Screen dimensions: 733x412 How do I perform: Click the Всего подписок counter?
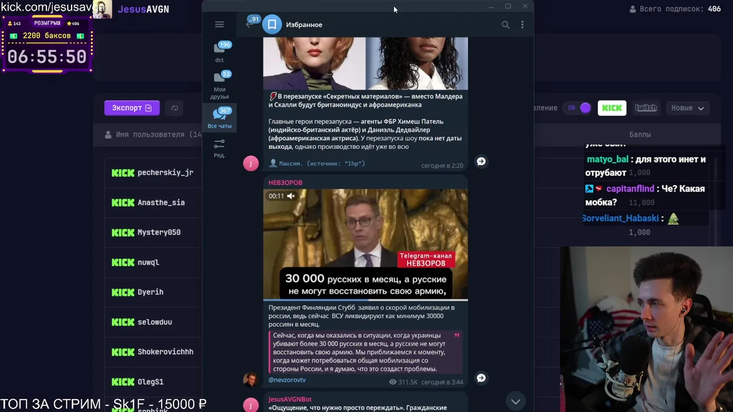click(x=675, y=9)
